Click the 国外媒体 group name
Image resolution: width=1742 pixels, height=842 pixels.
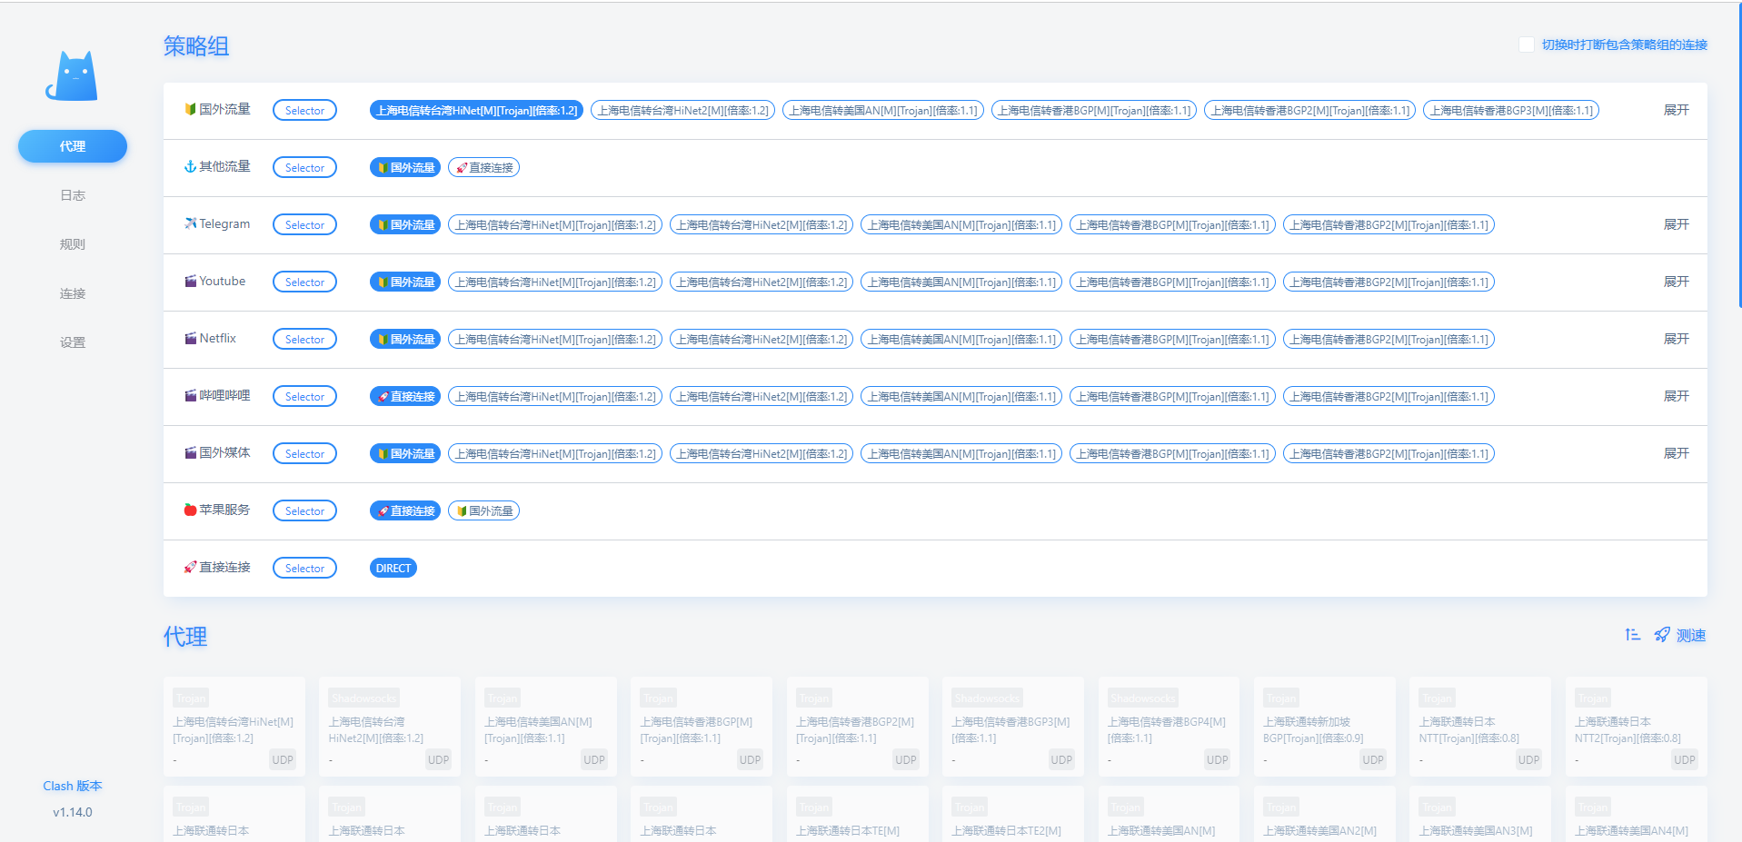click(224, 452)
